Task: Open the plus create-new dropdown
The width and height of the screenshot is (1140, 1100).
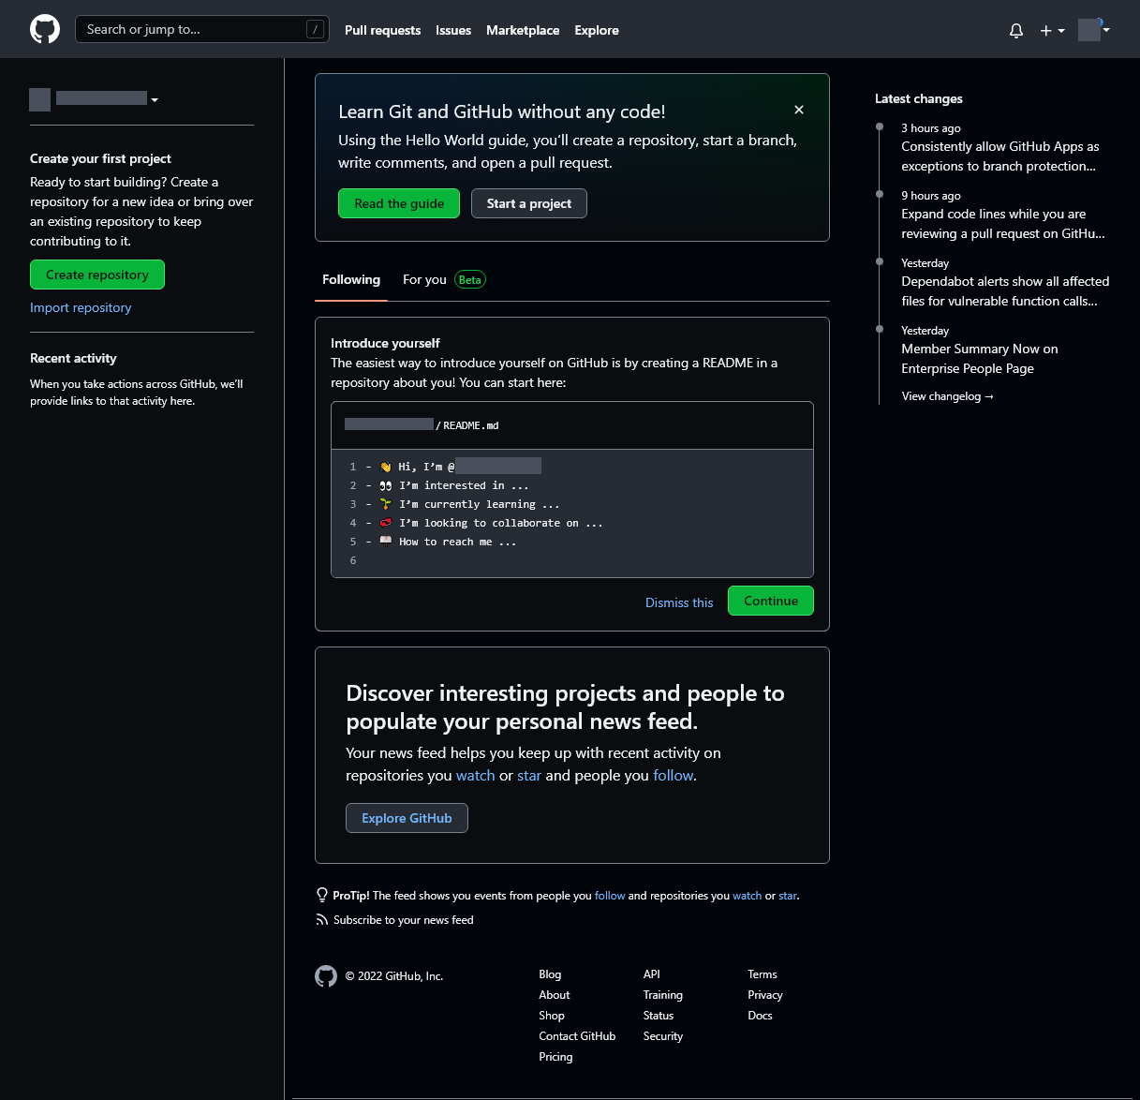Action: tap(1052, 30)
